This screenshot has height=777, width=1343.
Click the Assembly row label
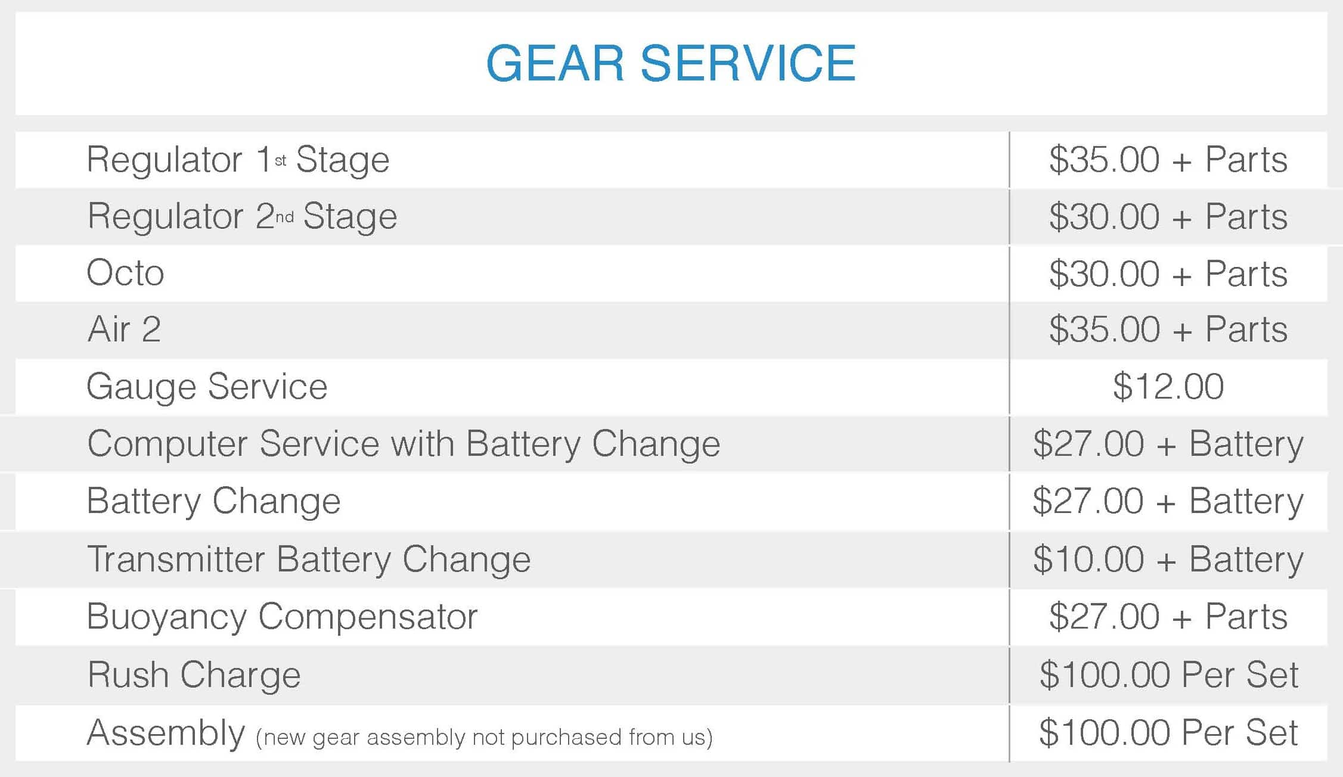click(166, 733)
